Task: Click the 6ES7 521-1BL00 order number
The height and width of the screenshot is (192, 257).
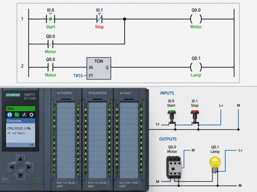Action: click(x=66, y=184)
